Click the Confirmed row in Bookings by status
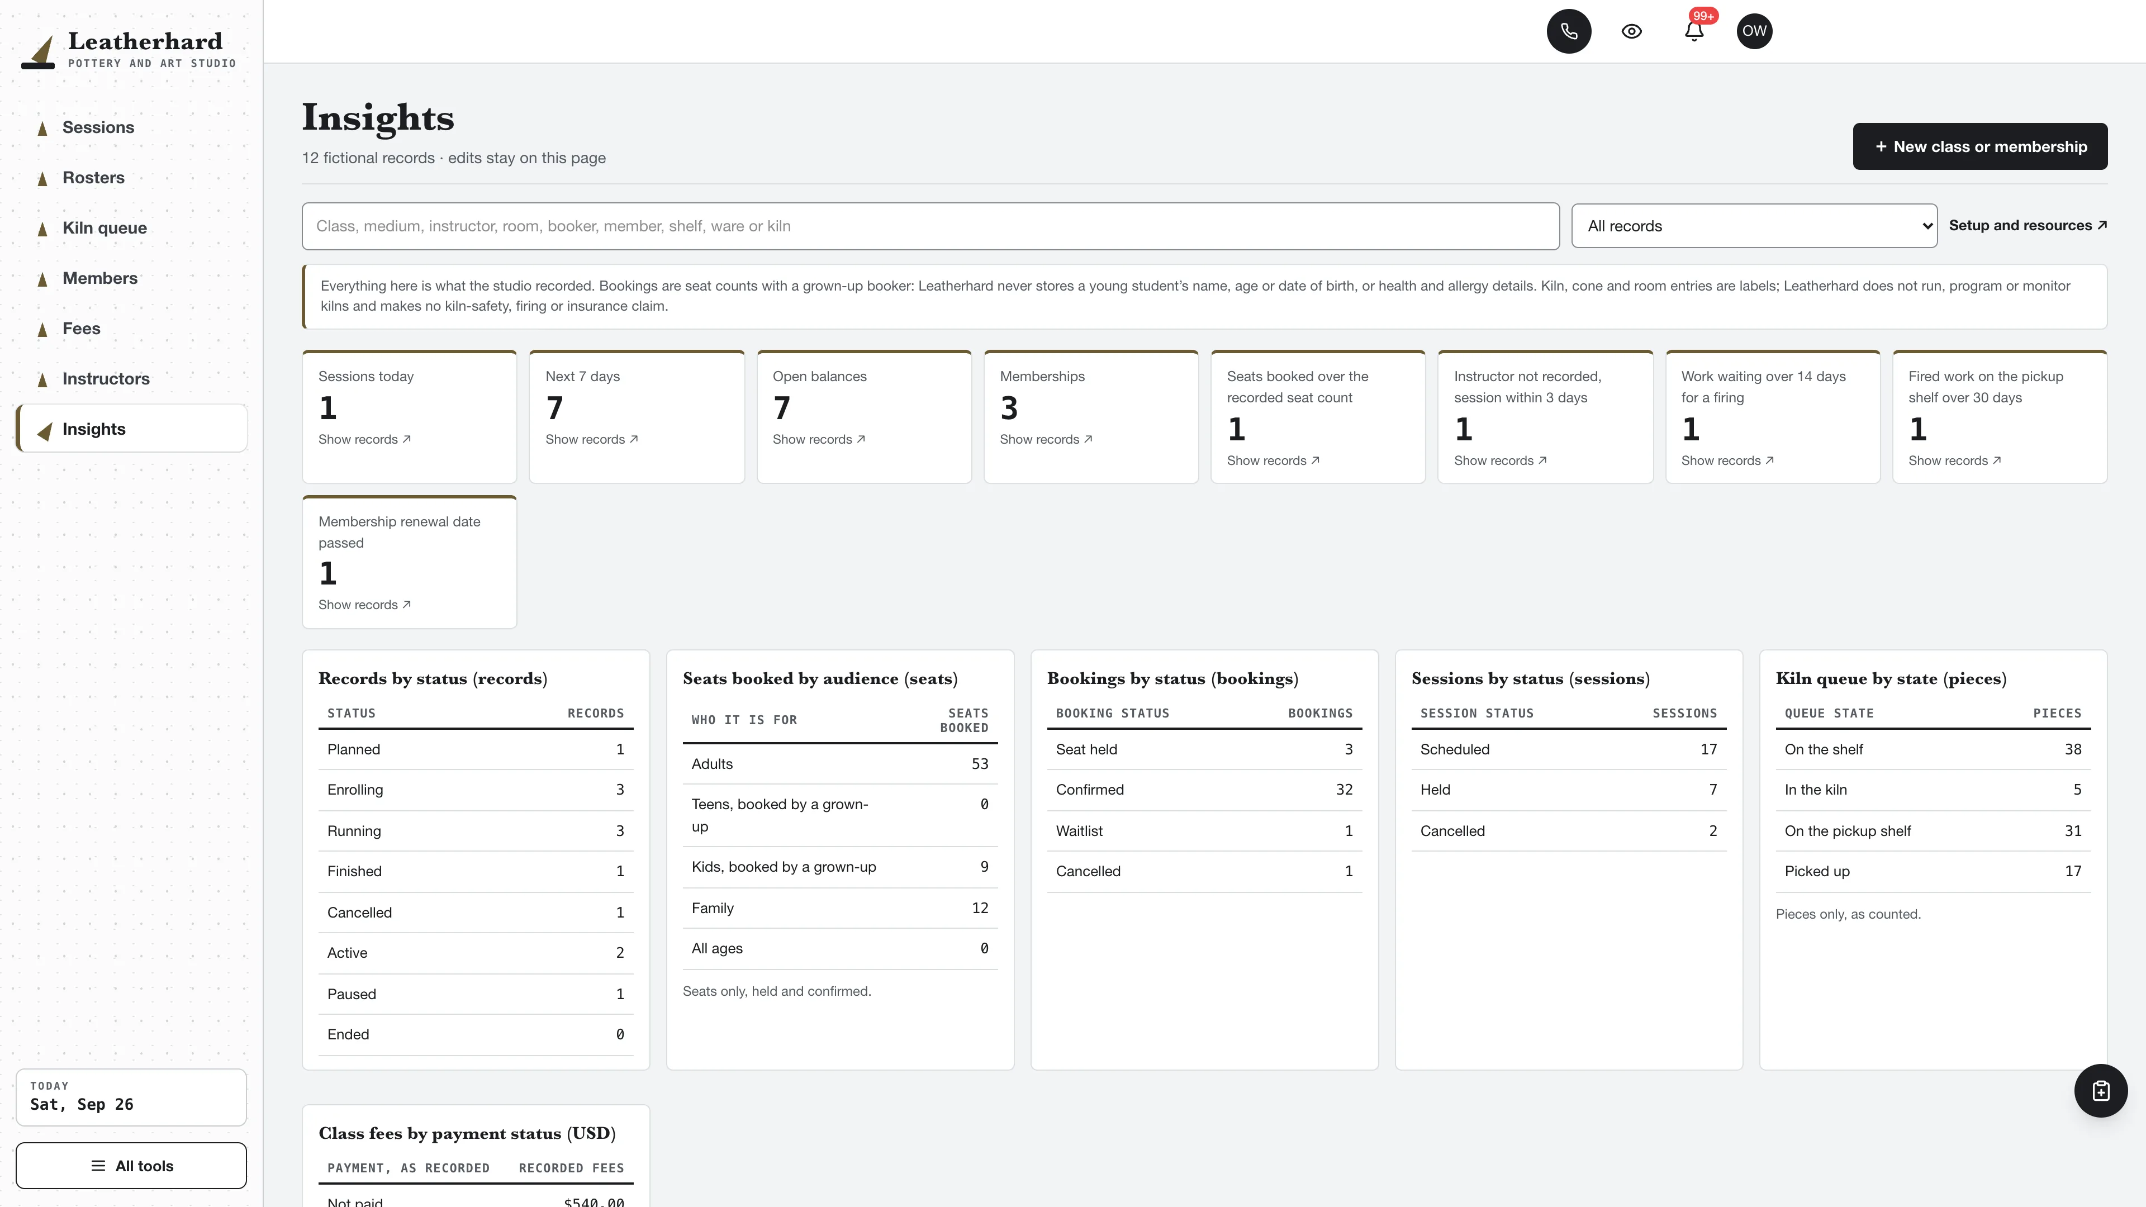Image resolution: width=2146 pixels, height=1207 pixels. pyautogui.click(x=1204, y=790)
